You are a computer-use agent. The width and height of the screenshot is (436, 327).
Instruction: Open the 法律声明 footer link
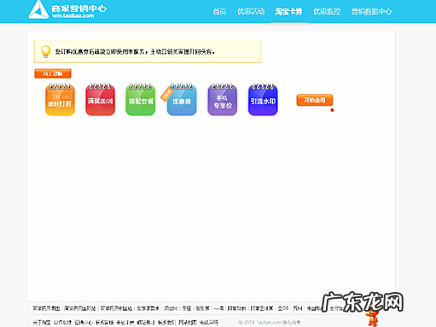[x=208, y=323]
